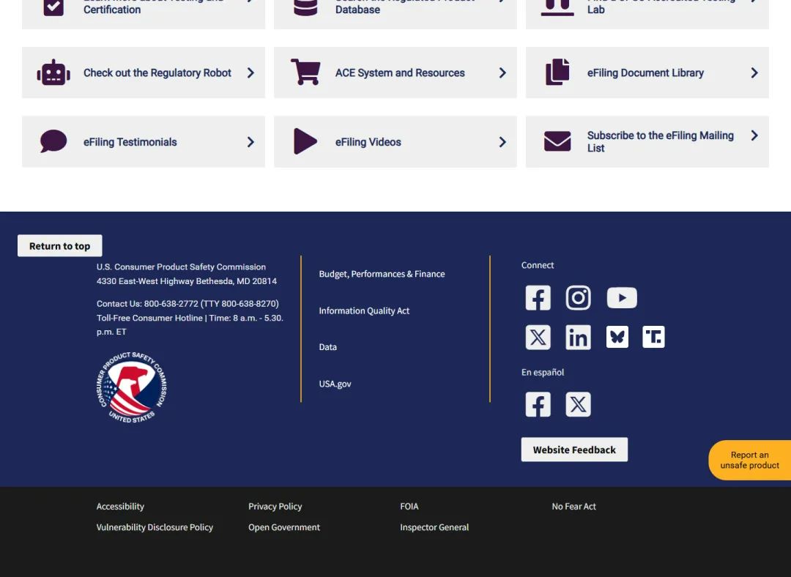Click the CPSC eagle seal logo

coord(132,387)
